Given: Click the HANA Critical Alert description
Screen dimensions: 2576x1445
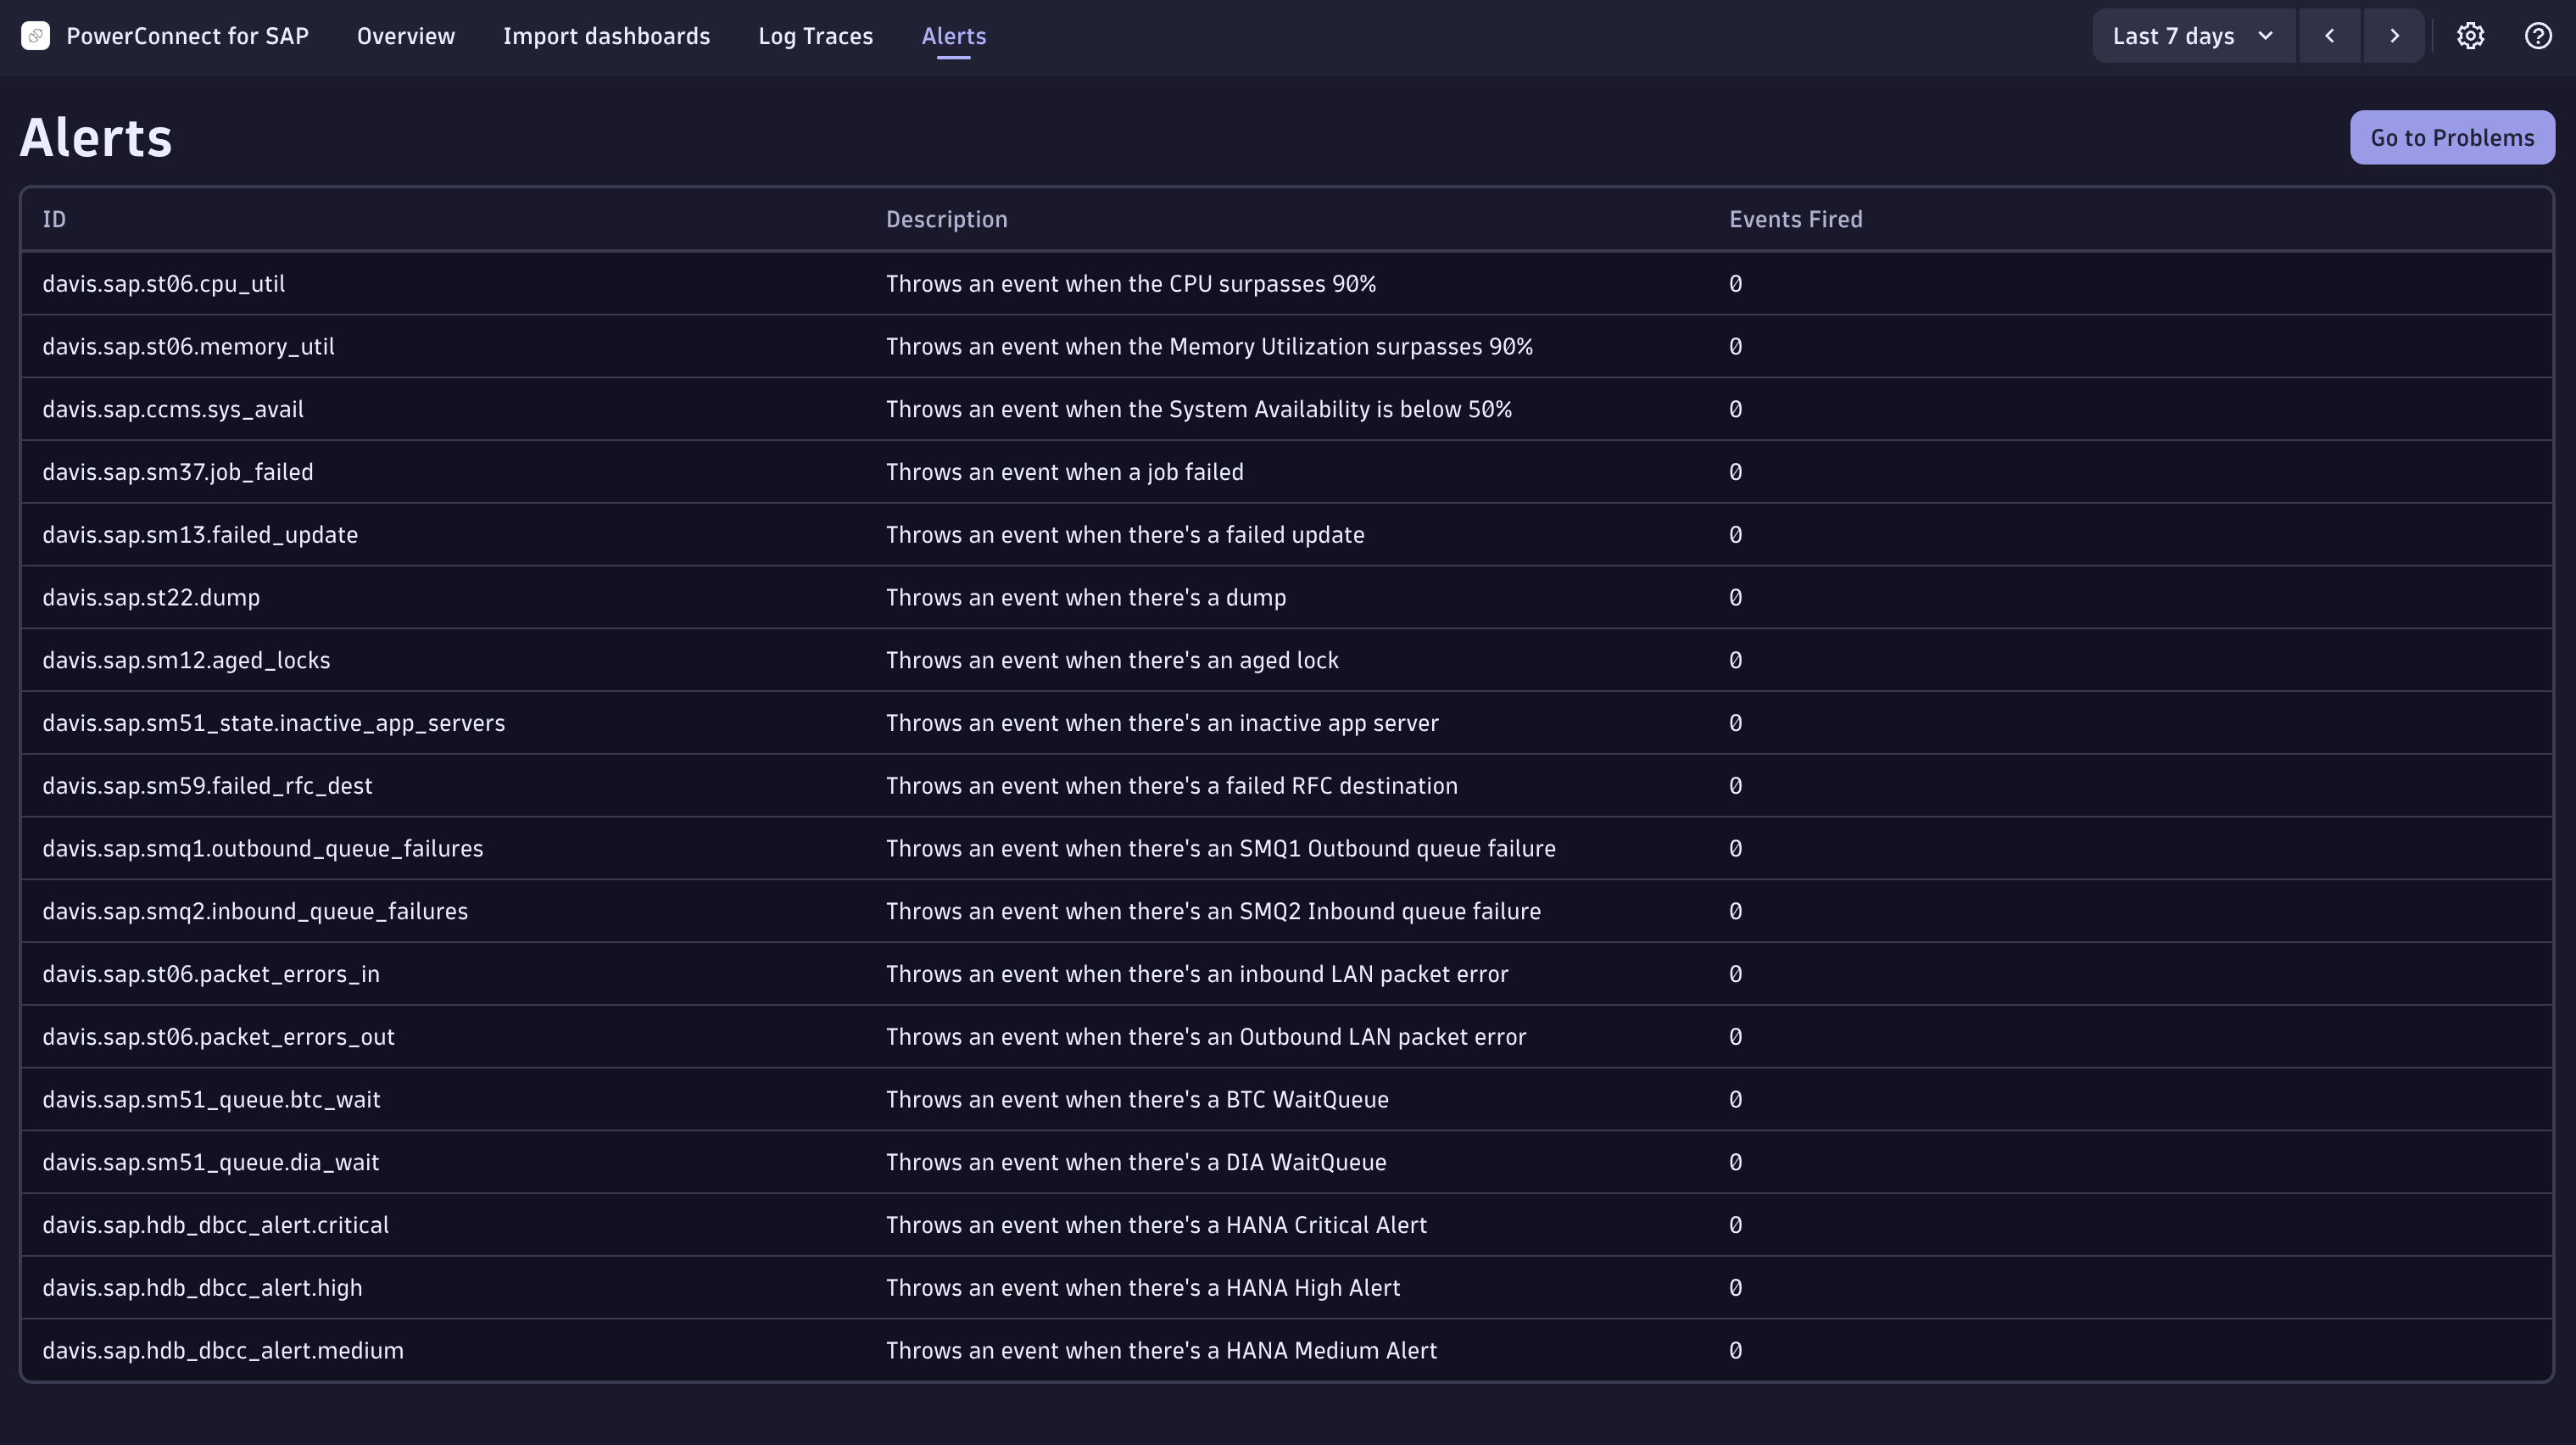Looking at the screenshot, I should coord(1156,1225).
